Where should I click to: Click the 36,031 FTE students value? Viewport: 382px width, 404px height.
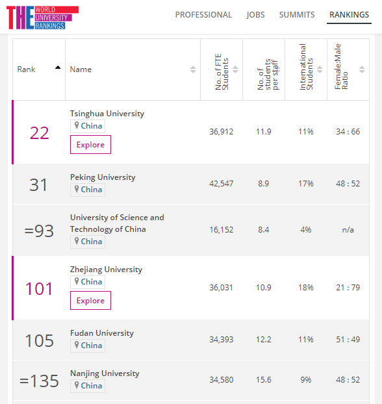221,287
